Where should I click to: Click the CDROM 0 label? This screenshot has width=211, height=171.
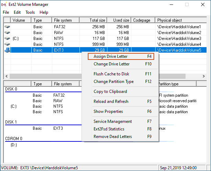13,139
